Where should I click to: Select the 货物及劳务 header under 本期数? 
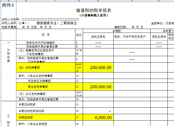tap(98, 37)
